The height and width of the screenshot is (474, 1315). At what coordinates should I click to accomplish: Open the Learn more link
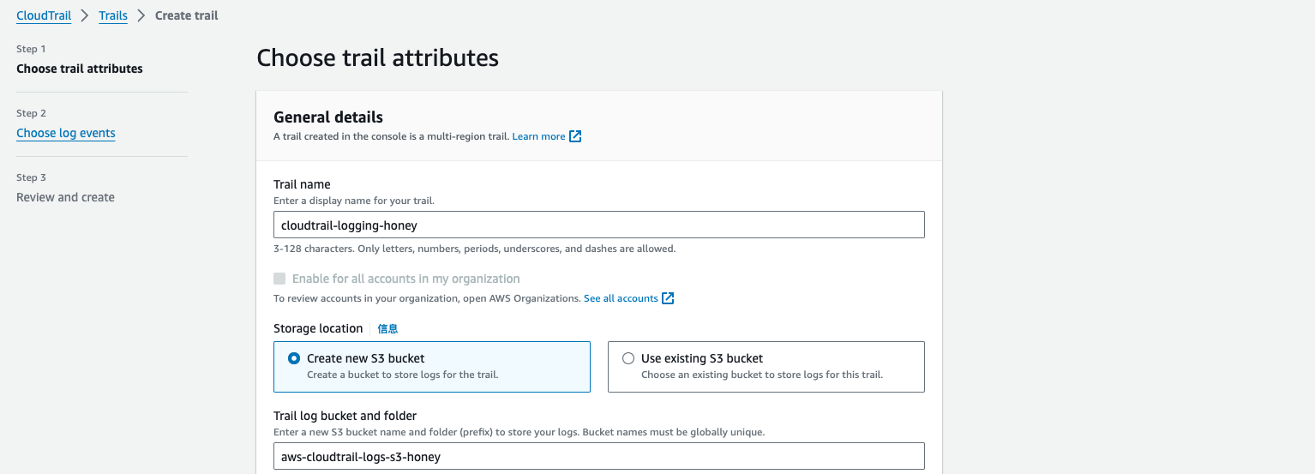538,136
